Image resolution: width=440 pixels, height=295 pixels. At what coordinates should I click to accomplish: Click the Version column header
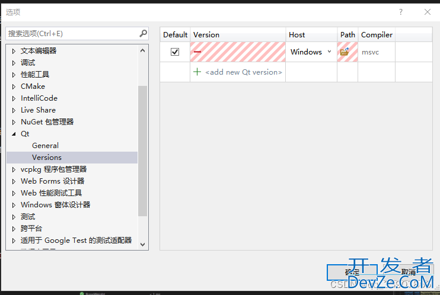tap(238, 35)
